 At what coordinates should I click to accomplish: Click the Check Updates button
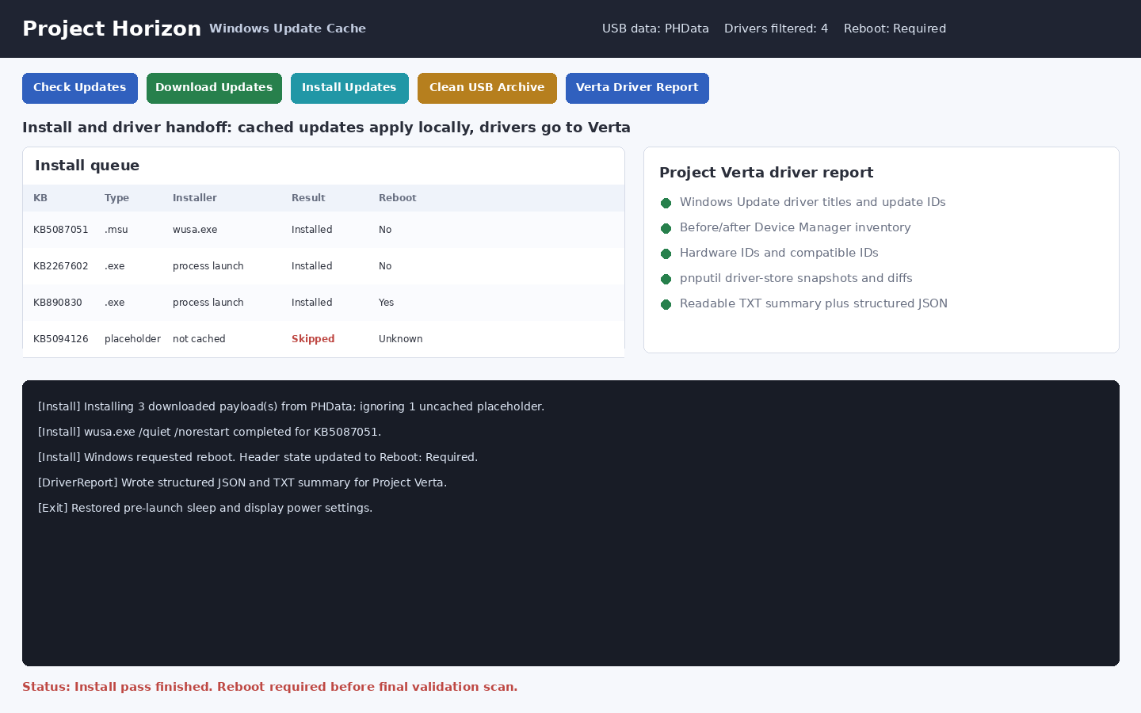(79, 88)
